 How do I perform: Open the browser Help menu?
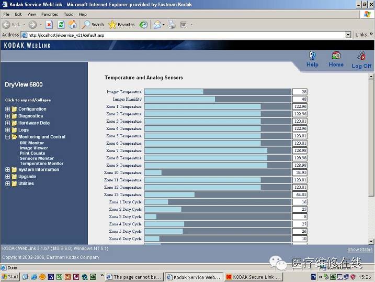(83, 14)
